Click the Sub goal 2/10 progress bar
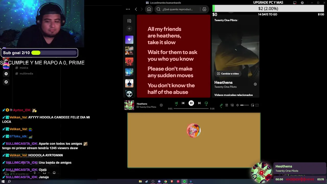327x184 pixels. [54, 53]
